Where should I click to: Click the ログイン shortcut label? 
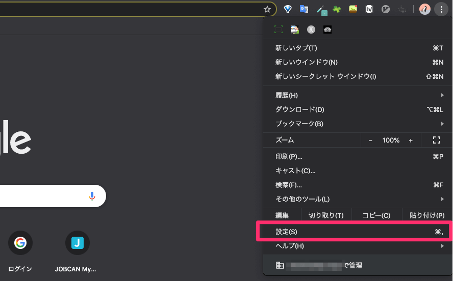[x=20, y=269]
